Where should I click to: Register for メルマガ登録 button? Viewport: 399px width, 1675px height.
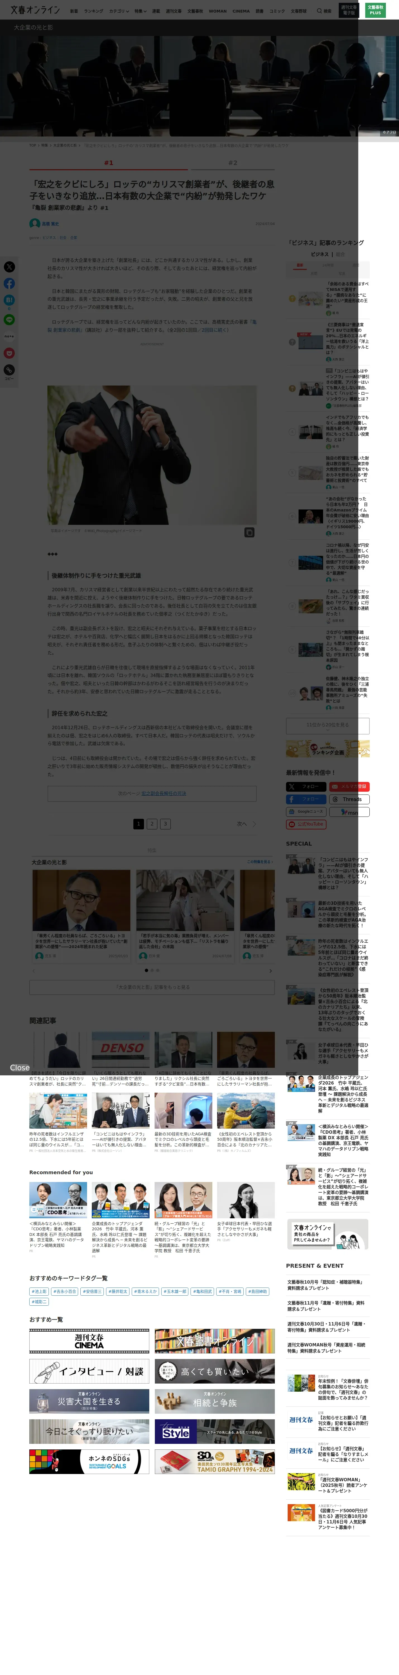[x=350, y=786]
